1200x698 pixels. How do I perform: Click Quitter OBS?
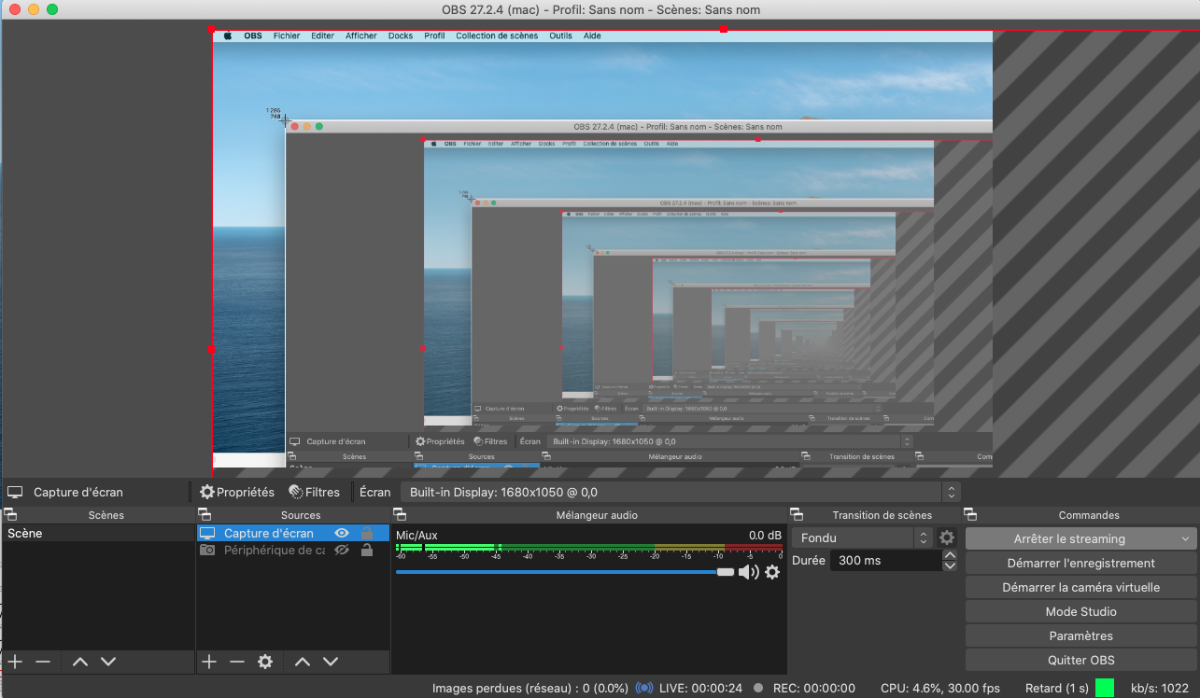[1080, 660]
